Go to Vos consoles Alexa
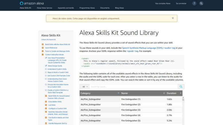Screen dimensions: 223x125 click(x=163, y=3)
